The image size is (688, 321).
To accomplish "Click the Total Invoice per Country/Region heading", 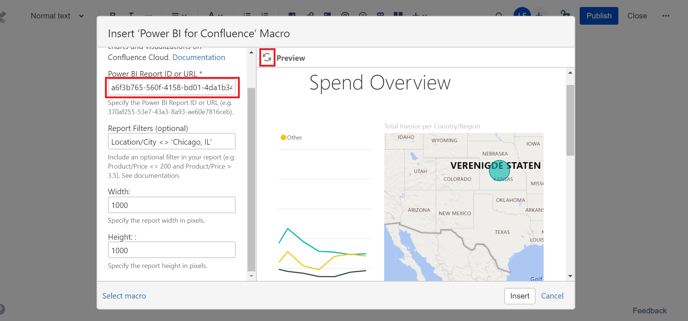I will click(x=432, y=126).
